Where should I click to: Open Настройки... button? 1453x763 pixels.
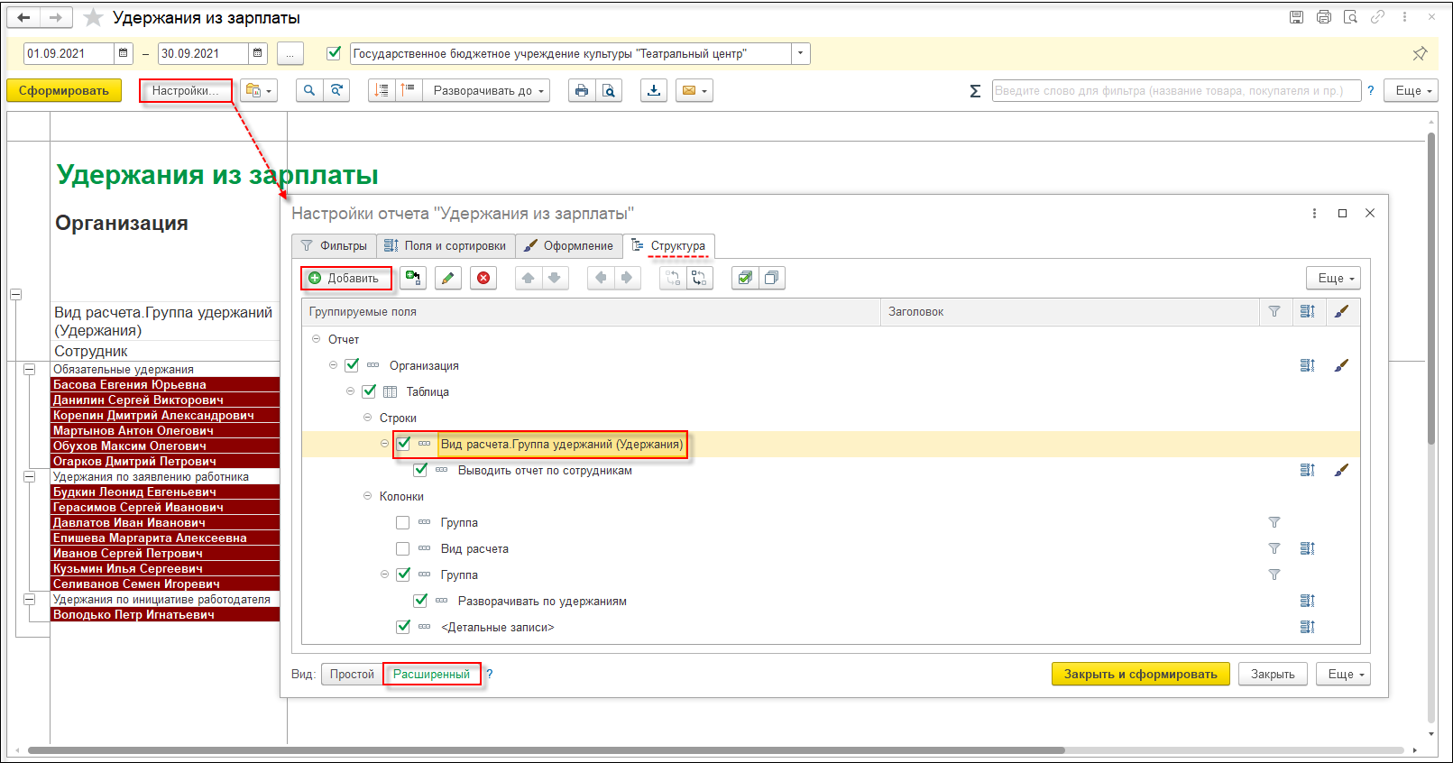pyautogui.click(x=185, y=91)
